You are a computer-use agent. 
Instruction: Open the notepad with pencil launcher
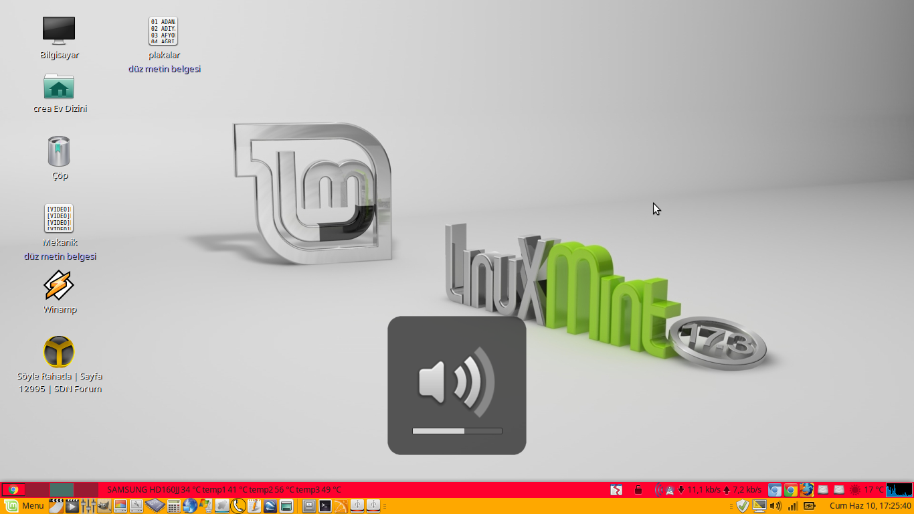tap(254, 506)
